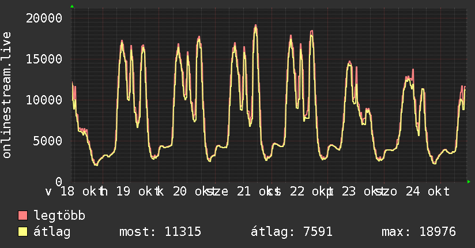Select the átlag legend label
Image resolution: width=475 pixels, height=248 pixels.
[x=52, y=232]
